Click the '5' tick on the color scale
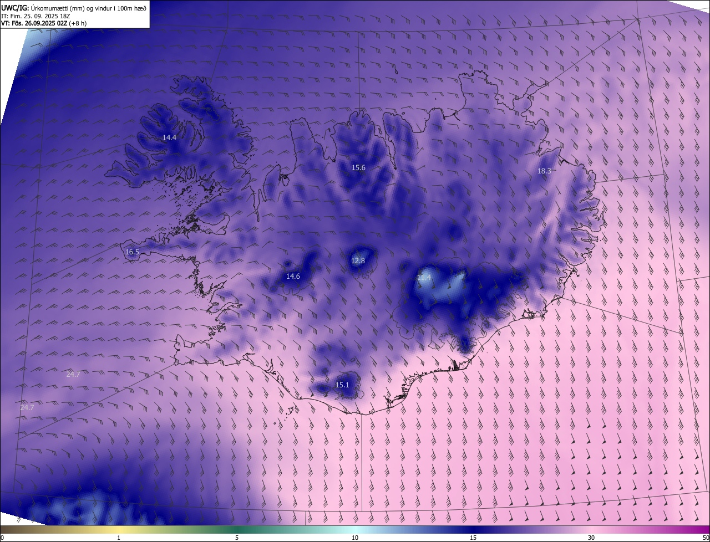Viewport: 710px width, 542px height. [237, 538]
